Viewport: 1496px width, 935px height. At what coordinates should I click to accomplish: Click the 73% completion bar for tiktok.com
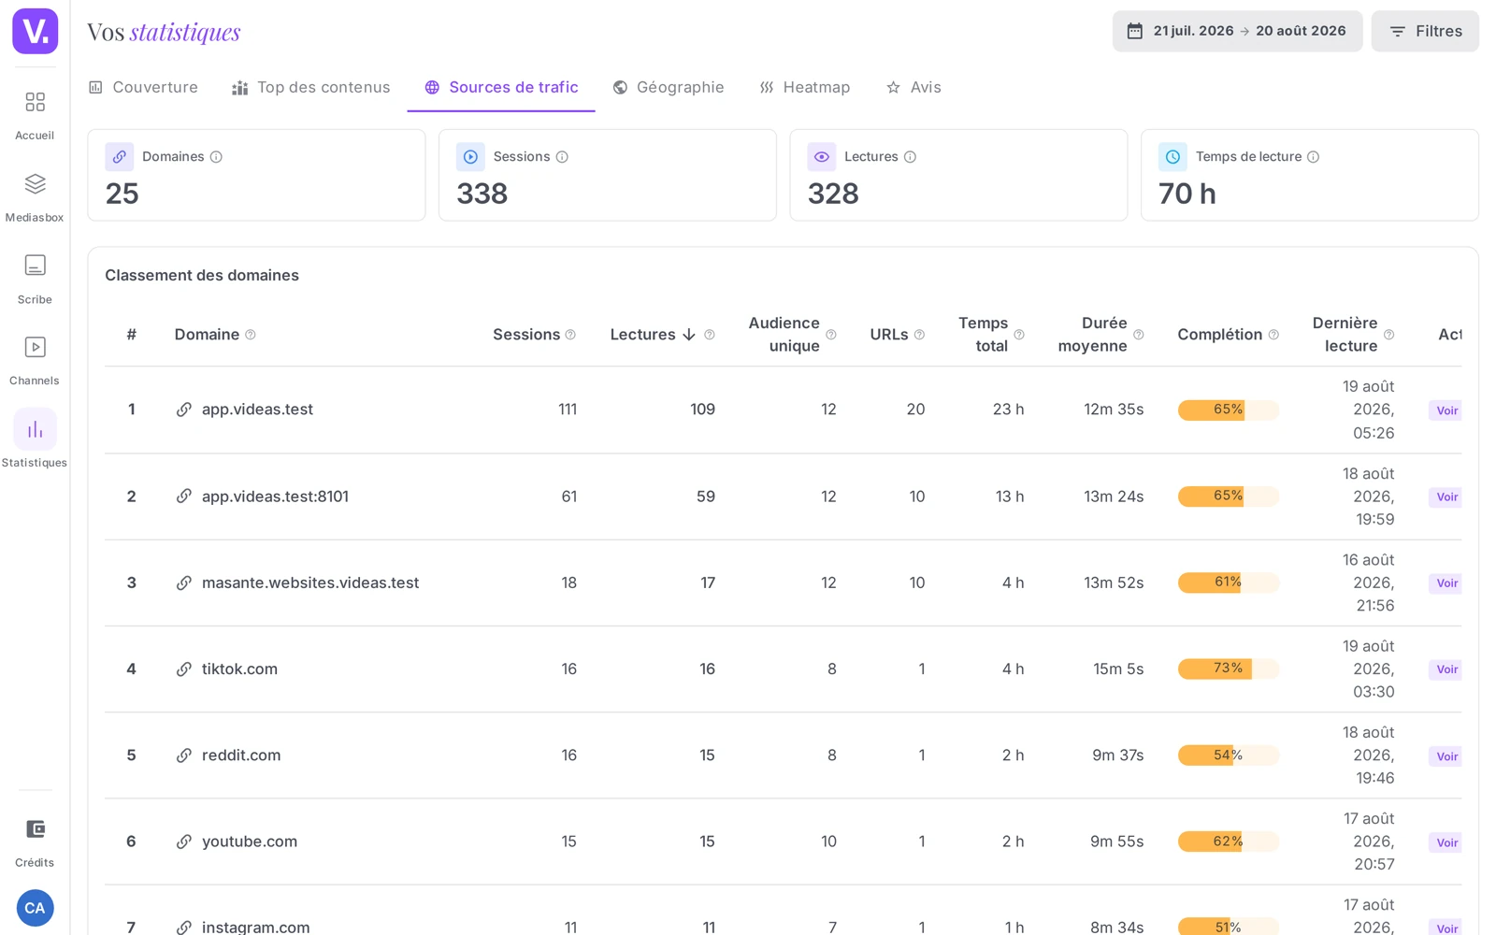tap(1228, 669)
